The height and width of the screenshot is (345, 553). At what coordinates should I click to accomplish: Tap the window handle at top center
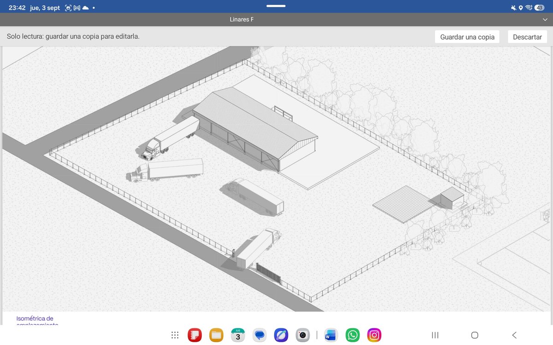[276, 6]
